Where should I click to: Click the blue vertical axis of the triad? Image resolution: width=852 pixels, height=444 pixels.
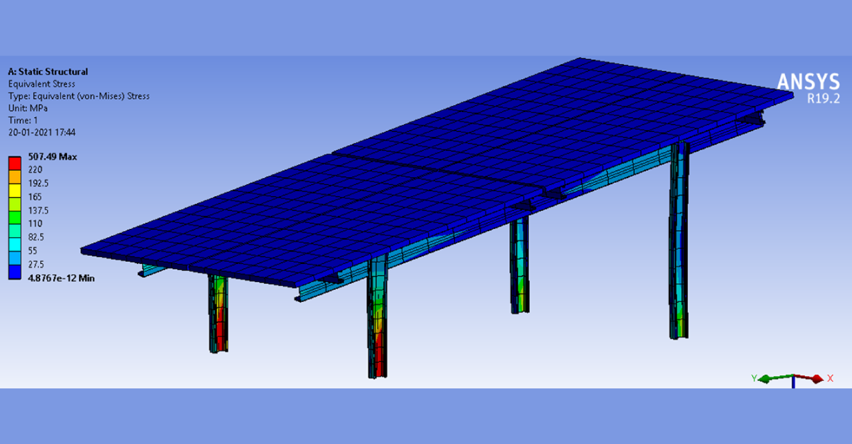click(794, 384)
